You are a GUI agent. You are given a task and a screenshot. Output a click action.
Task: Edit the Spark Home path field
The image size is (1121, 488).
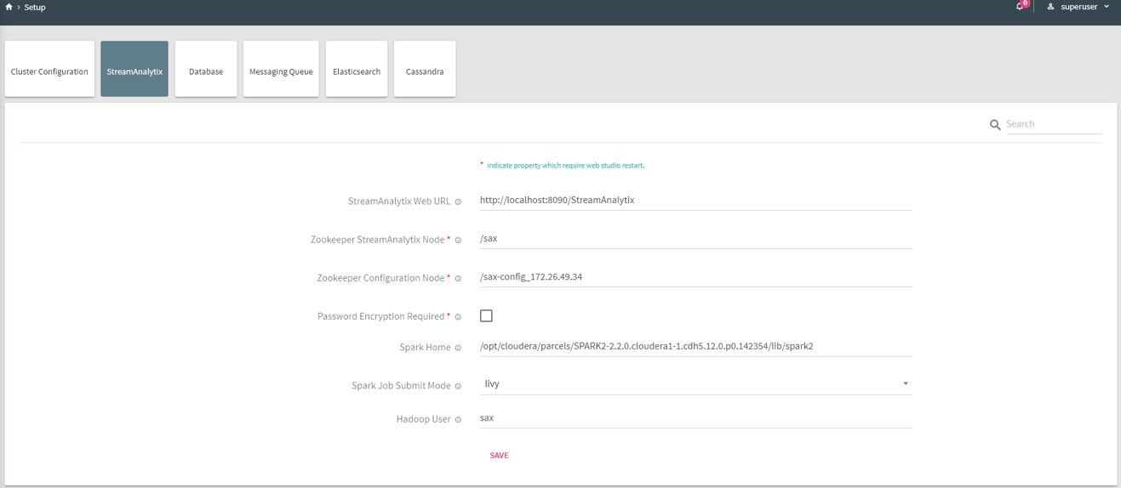695,346
